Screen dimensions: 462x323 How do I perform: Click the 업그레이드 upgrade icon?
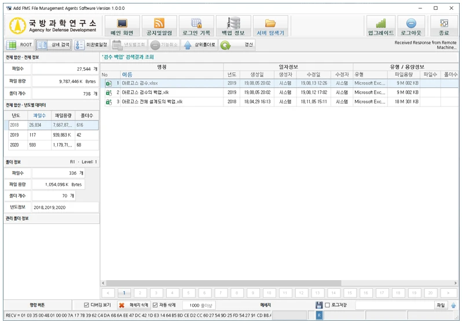(x=381, y=23)
